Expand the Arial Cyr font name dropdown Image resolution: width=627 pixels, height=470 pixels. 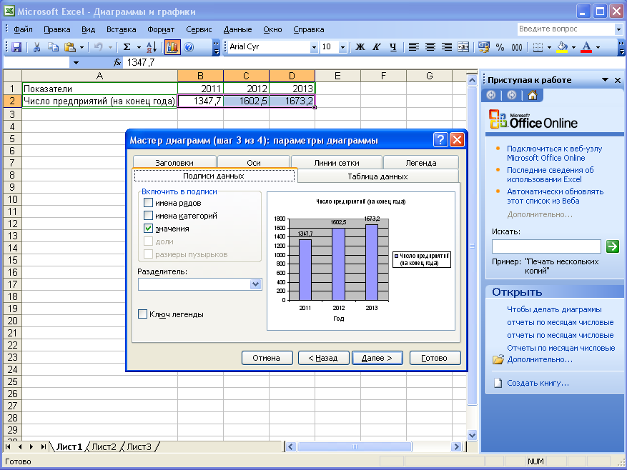click(x=313, y=47)
